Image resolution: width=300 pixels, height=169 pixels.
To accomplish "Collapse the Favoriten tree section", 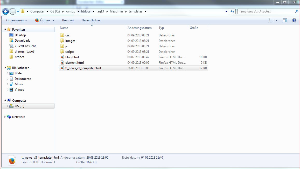I will pyautogui.click(x=5, y=30).
